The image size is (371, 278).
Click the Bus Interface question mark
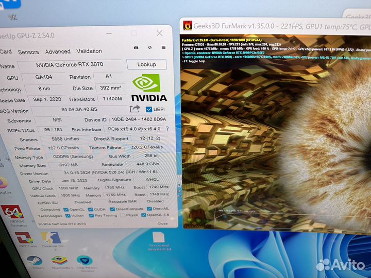pos(167,129)
